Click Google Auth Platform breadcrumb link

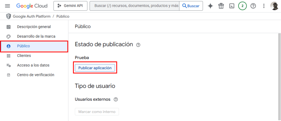[x=32, y=16]
